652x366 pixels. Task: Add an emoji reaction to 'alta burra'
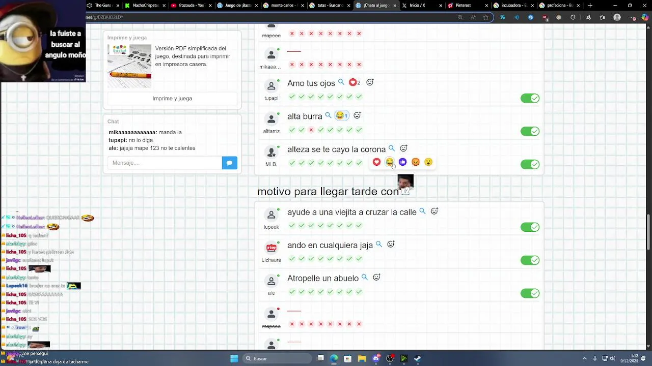point(358,115)
